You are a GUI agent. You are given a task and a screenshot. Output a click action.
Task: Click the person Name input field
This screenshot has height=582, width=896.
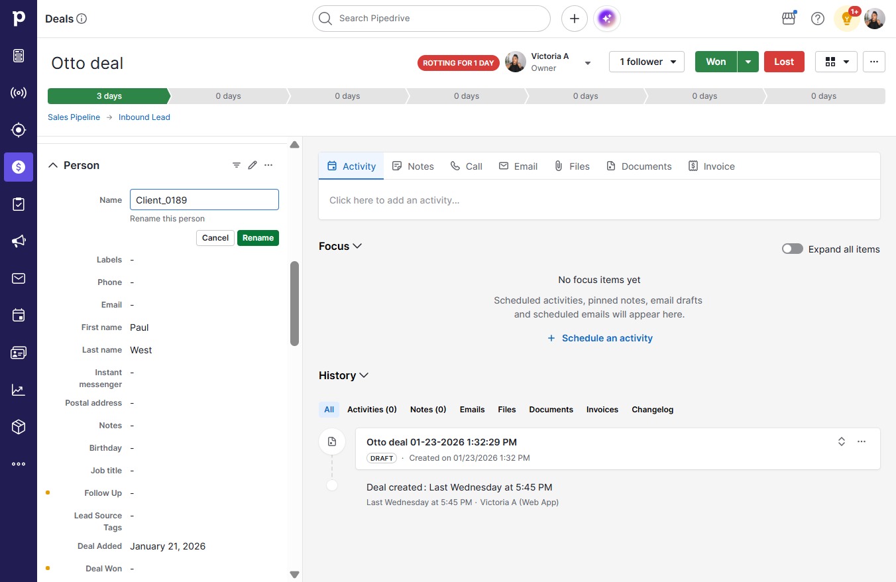(x=204, y=200)
